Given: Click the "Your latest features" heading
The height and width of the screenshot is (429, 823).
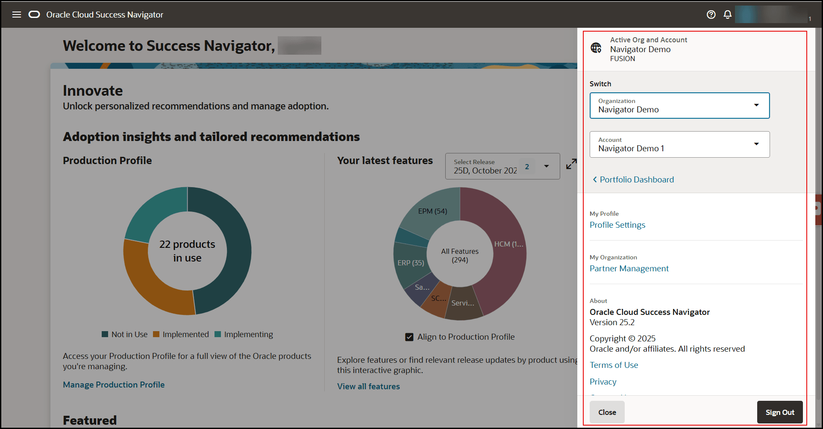Looking at the screenshot, I should (x=385, y=161).
